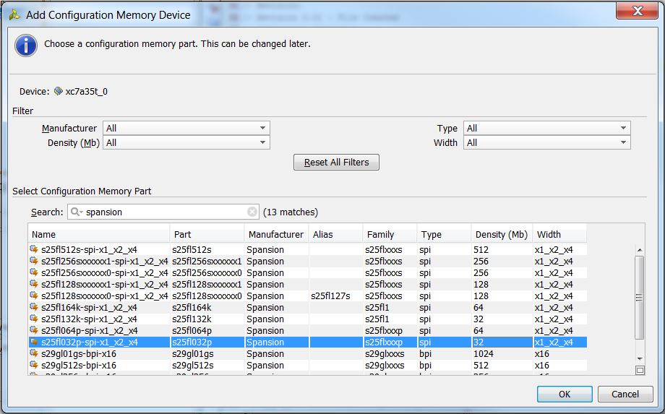Click the list scrollbar up arrow
Viewport: 665px width, 414px height.
tap(640, 250)
